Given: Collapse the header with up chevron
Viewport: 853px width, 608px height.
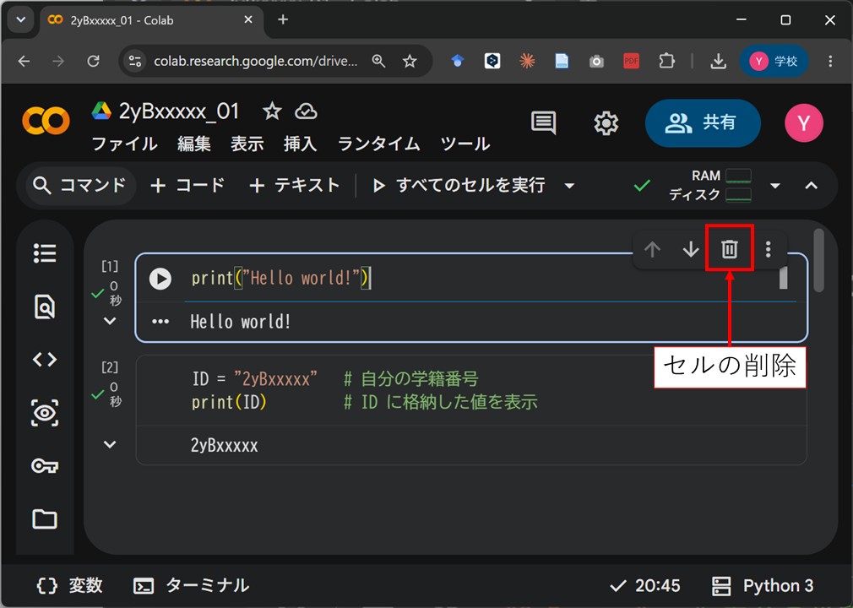Looking at the screenshot, I should pyautogui.click(x=811, y=186).
